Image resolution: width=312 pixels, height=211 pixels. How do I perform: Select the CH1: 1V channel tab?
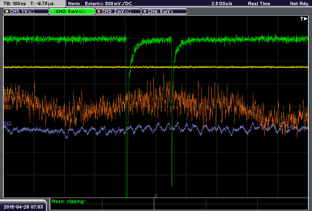[26, 12]
